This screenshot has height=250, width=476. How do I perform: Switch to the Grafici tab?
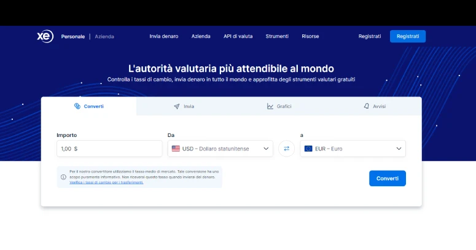(279, 106)
